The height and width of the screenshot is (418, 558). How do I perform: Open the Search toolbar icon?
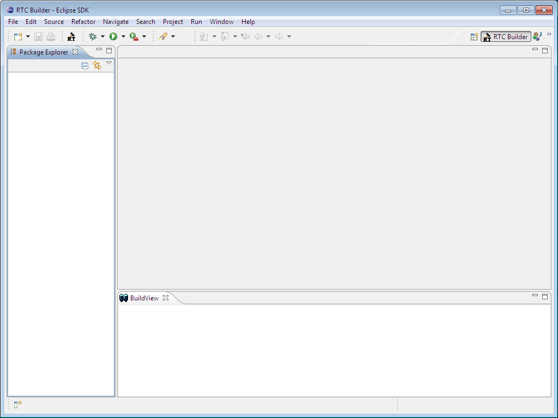[x=163, y=36]
